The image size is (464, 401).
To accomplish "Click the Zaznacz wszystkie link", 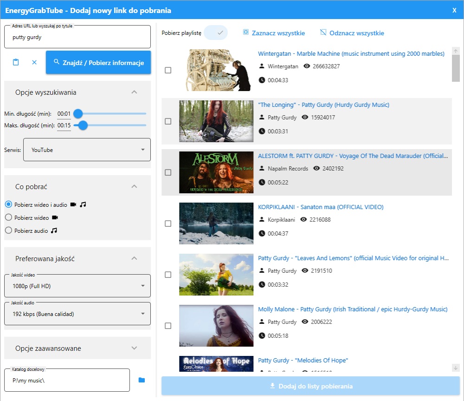I will pyautogui.click(x=278, y=33).
